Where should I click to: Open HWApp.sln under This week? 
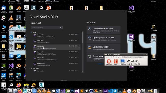pos(57,71)
